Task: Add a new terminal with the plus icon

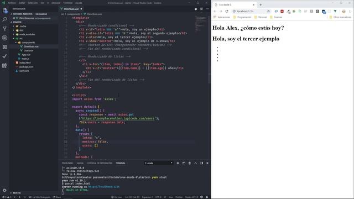Action: pos(178,163)
